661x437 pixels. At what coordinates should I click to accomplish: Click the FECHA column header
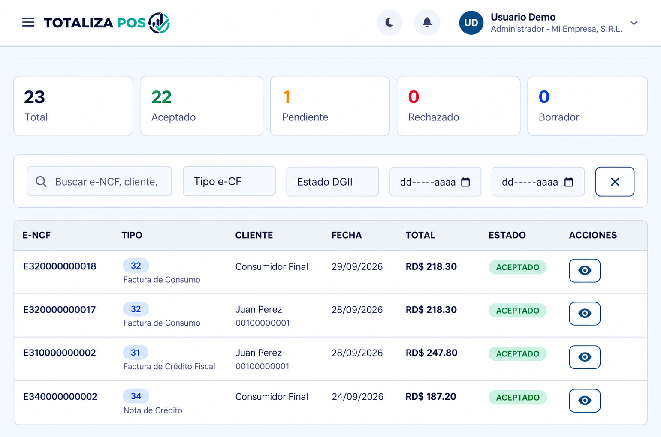click(x=347, y=235)
